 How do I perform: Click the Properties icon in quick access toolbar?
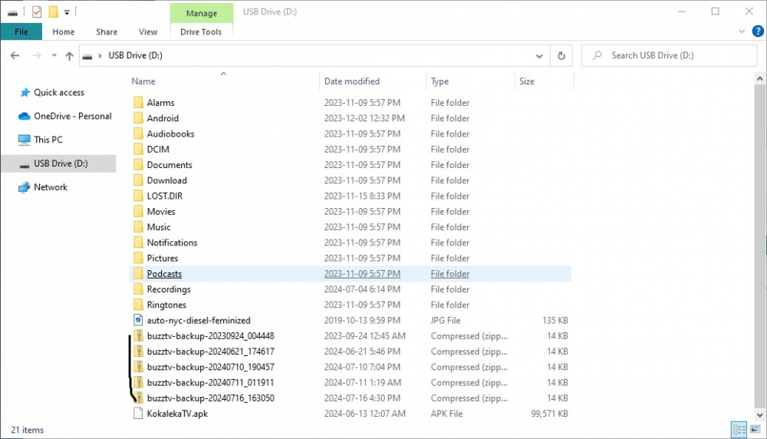(x=36, y=12)
